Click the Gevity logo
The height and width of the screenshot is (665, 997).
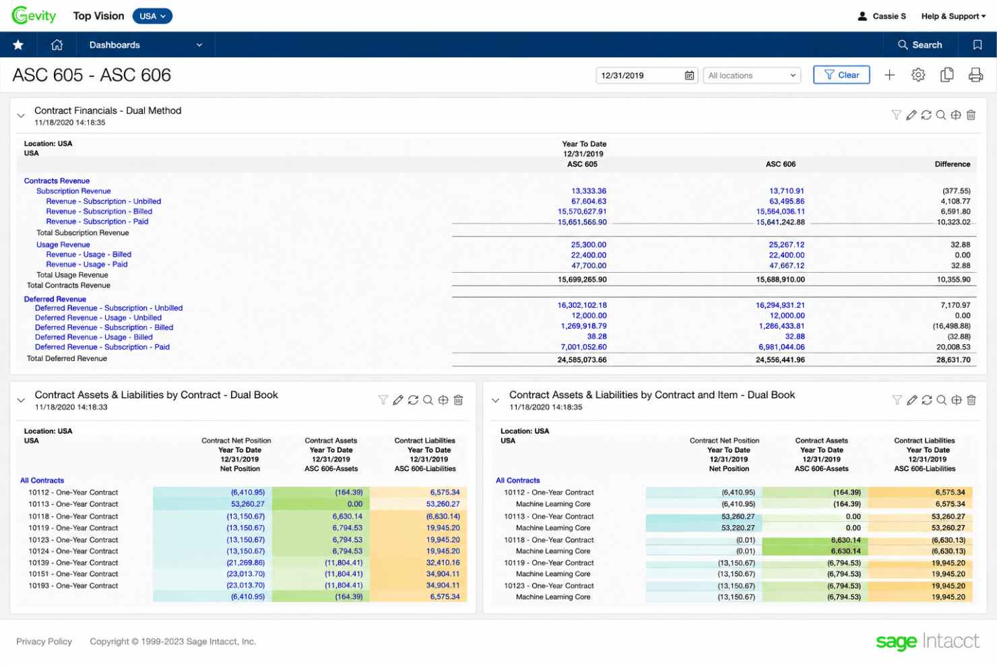pos(34,15)
